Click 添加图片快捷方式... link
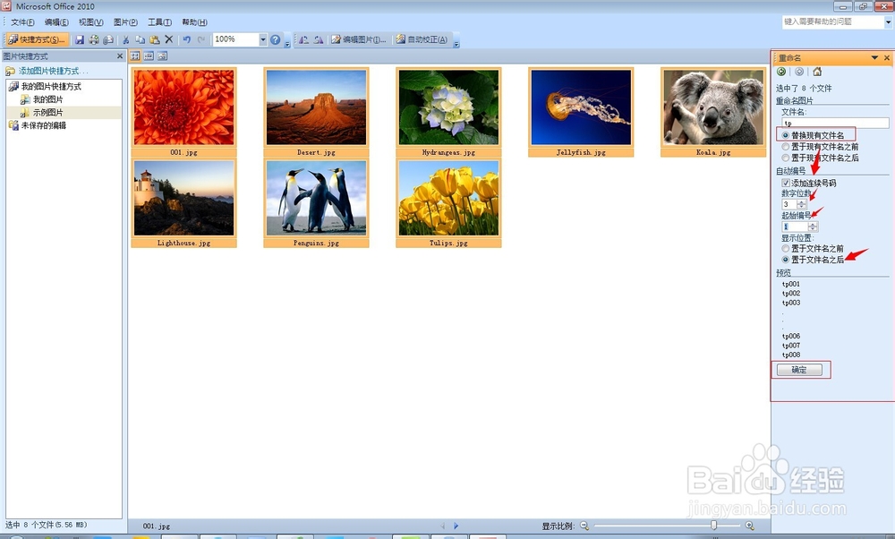This screenshot has height=539, width=895. 54,71
